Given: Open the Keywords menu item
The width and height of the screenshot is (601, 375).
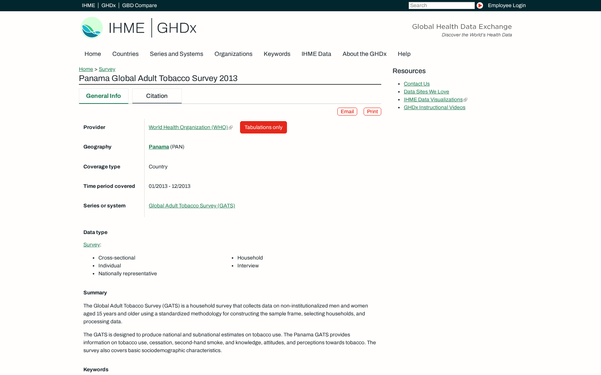Looking at the screenshot, I should (277, 54).
